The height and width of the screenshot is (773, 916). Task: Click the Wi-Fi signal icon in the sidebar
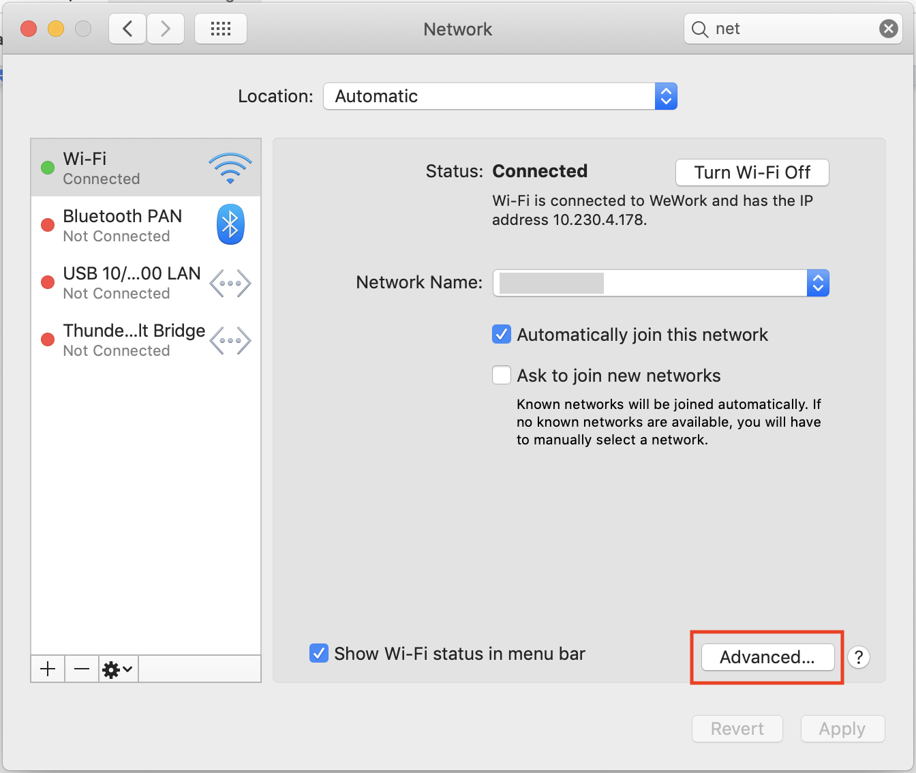coord(230,168)
